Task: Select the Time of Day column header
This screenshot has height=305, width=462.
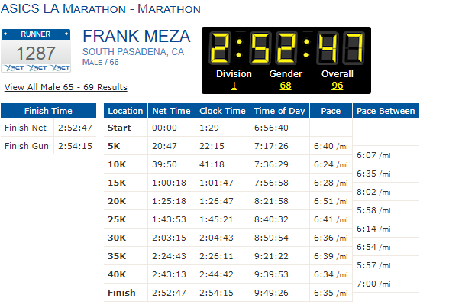Action: click(279, 111)
